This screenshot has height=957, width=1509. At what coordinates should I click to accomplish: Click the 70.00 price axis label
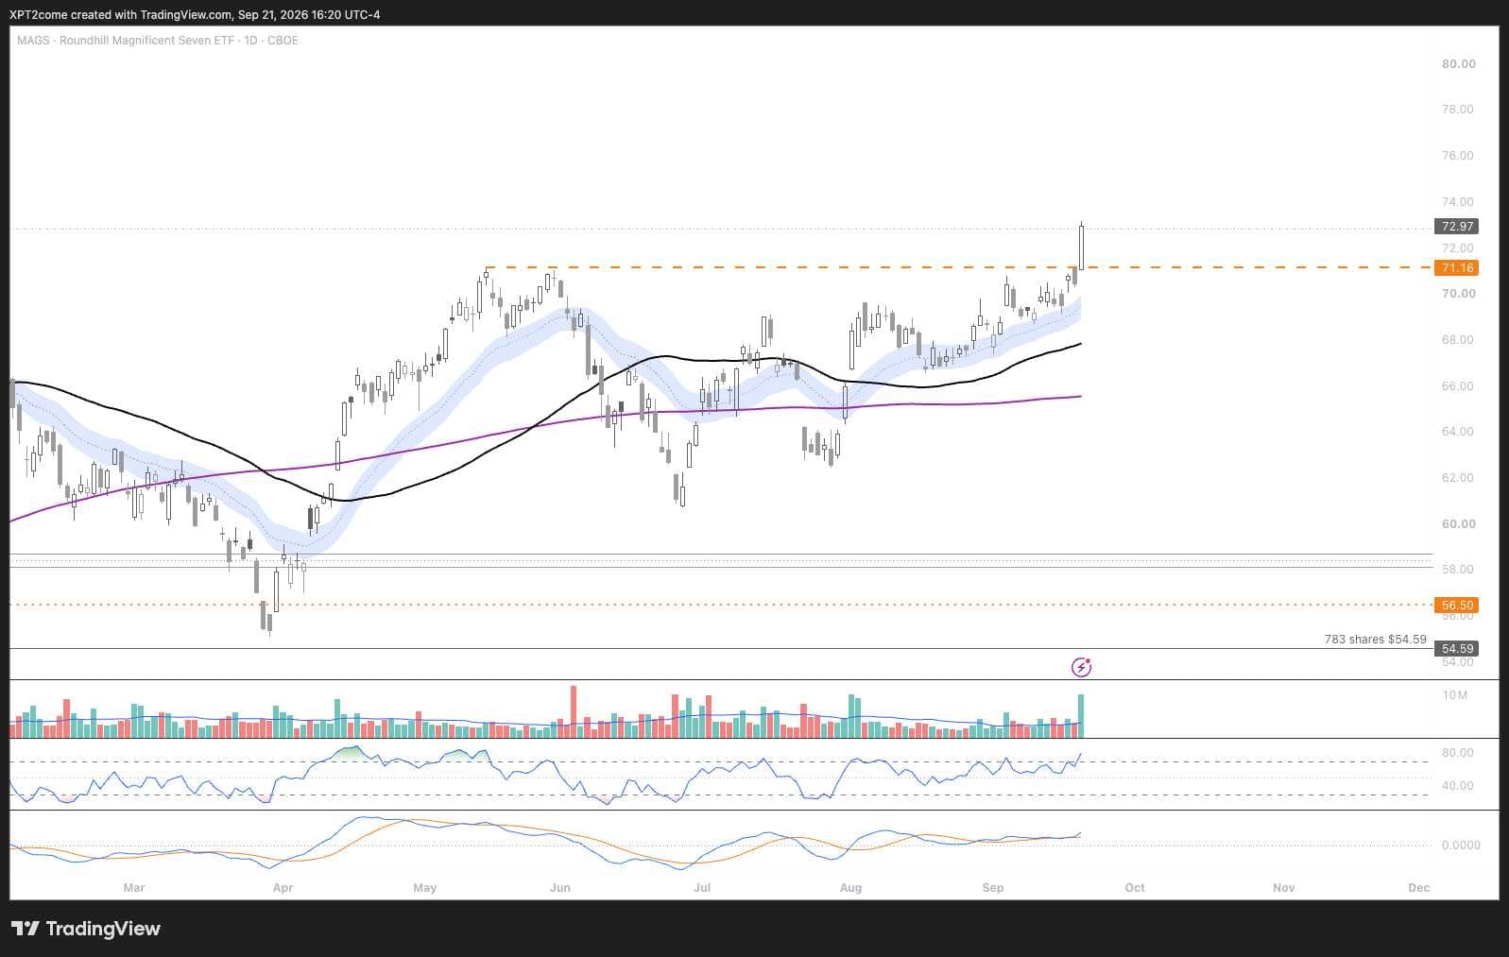pyautogui.click(x=1458, y=294)
